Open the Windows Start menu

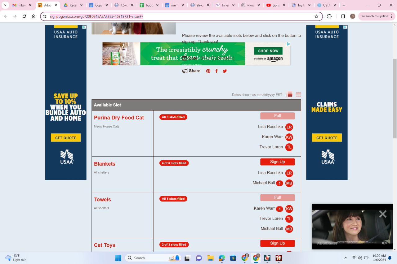click(118, 258)
